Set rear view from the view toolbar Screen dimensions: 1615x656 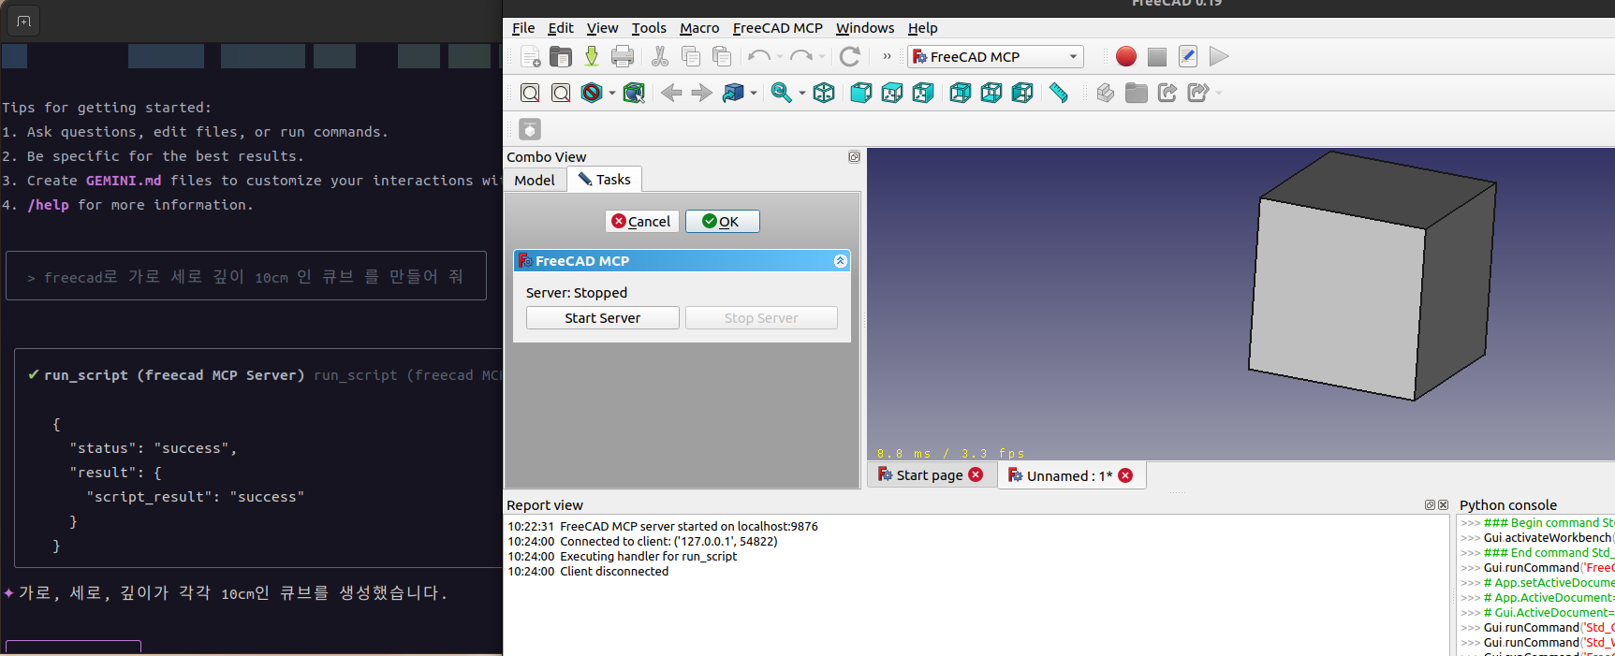[x=961, y=93]
